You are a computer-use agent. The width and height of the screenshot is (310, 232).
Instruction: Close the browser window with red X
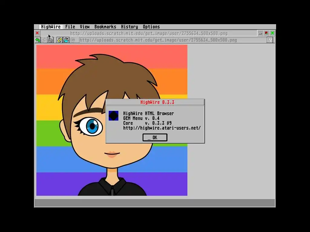(x=37, y=33)
